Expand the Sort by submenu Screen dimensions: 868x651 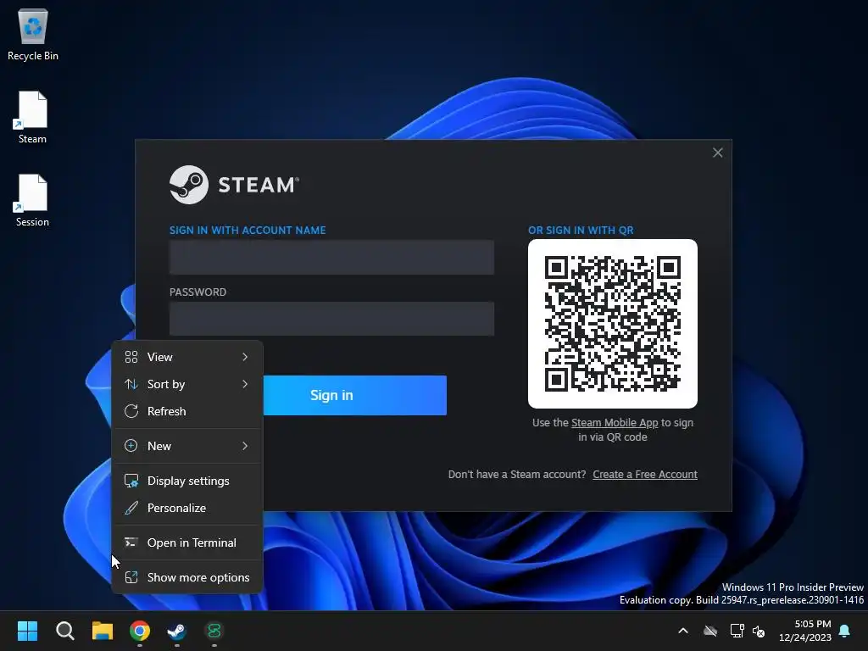click(x=187, y=384)
